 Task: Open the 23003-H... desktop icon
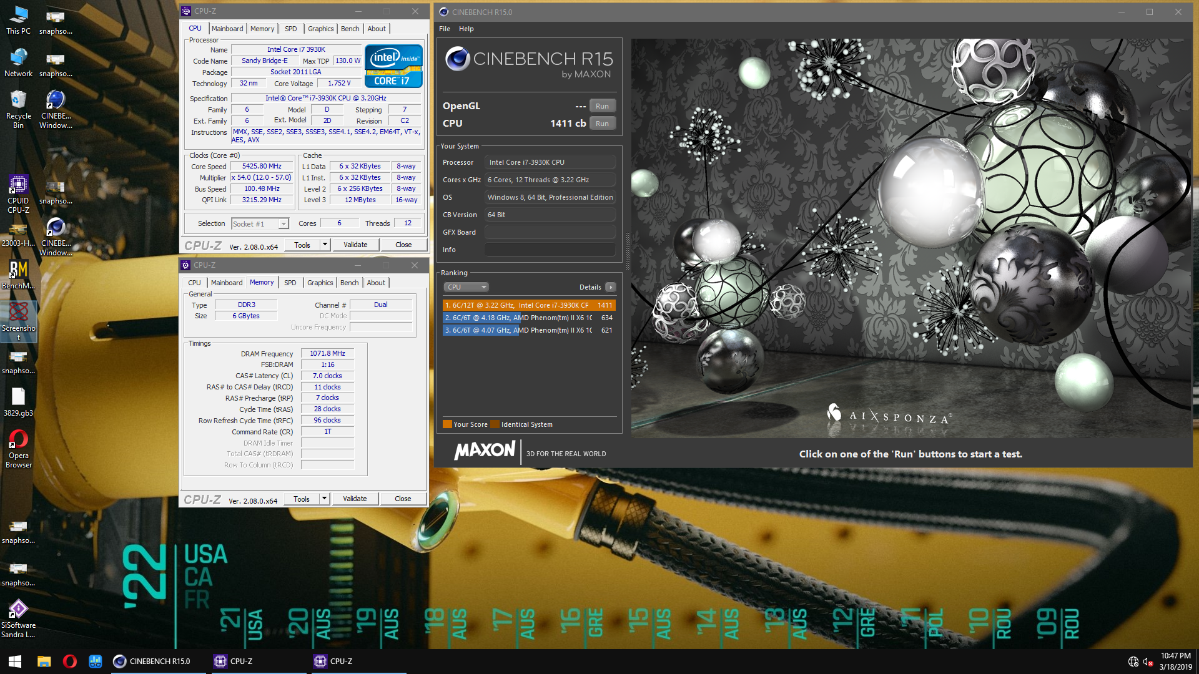(x=18, y=237)
